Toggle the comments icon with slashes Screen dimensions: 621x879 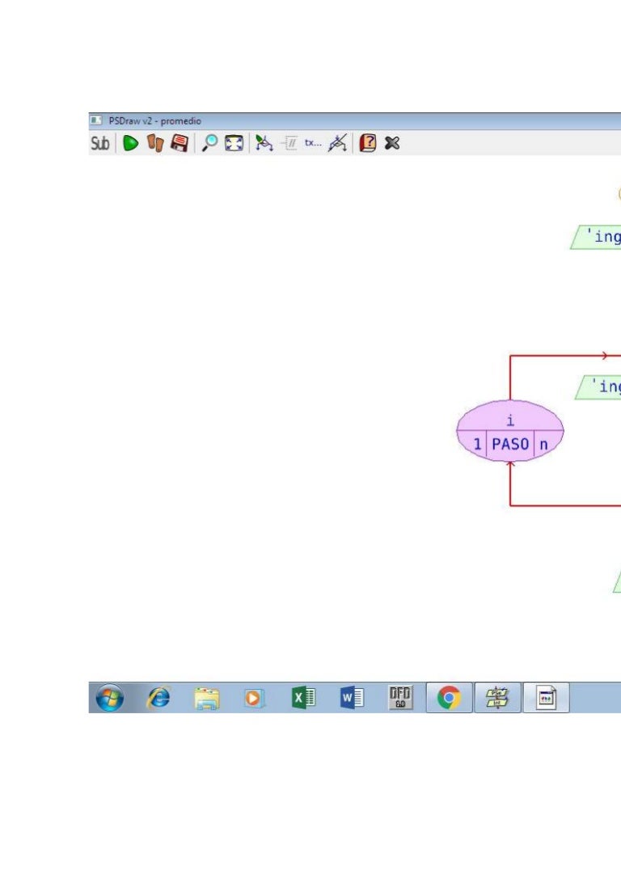coord(289,143)
